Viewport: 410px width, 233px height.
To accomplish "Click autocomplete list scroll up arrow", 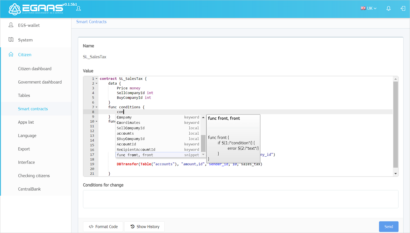I will pyautogui.click(x=203, y=117).
